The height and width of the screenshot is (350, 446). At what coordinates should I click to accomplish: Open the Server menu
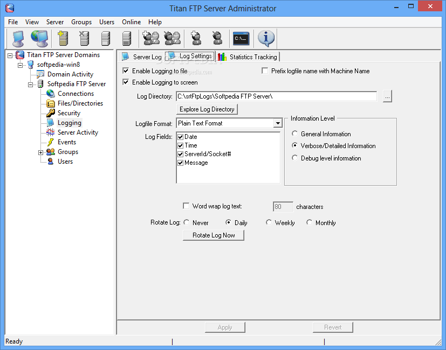(x=55, y=22)
